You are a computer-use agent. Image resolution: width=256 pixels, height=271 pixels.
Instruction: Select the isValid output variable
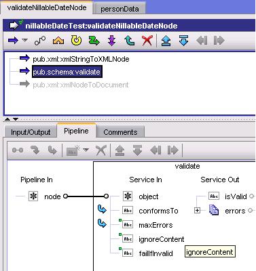pos(236,196)
